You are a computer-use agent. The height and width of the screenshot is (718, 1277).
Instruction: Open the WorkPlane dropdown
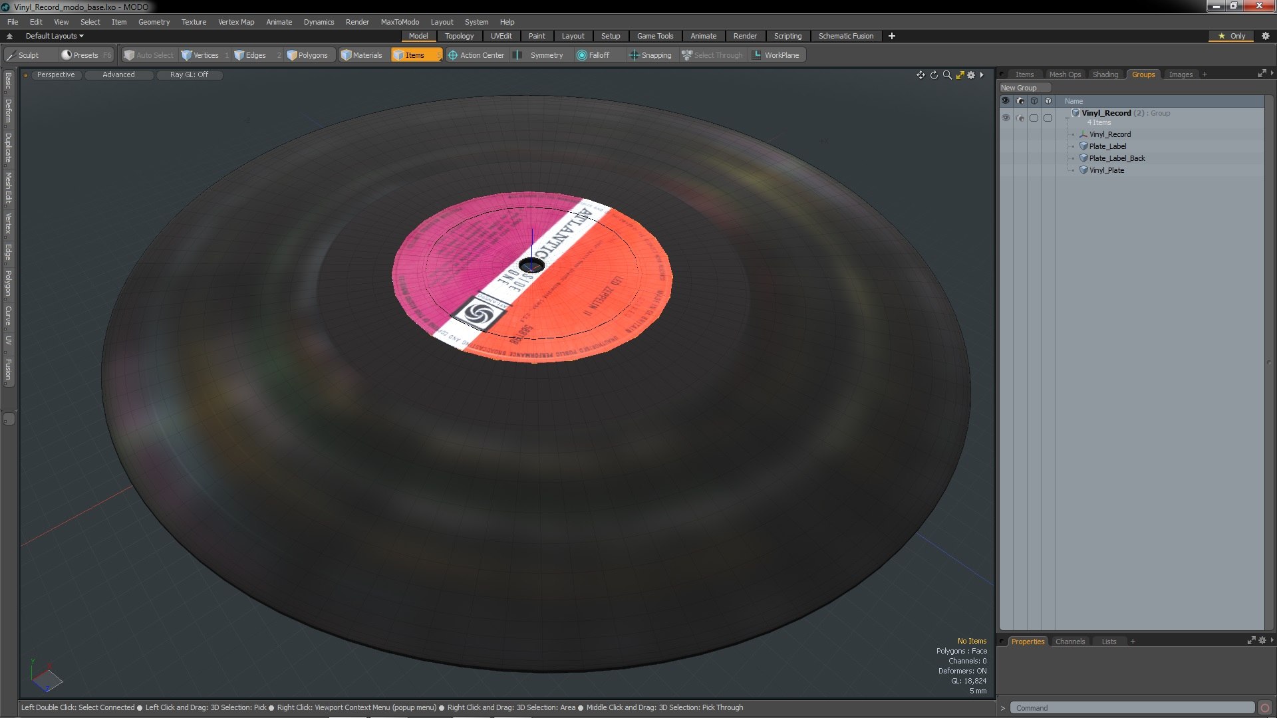coord(776,55)
